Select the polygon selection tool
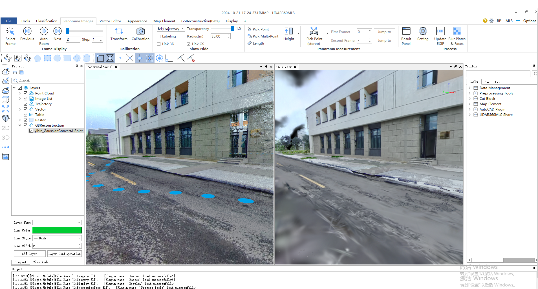 [x=38, y=58]
